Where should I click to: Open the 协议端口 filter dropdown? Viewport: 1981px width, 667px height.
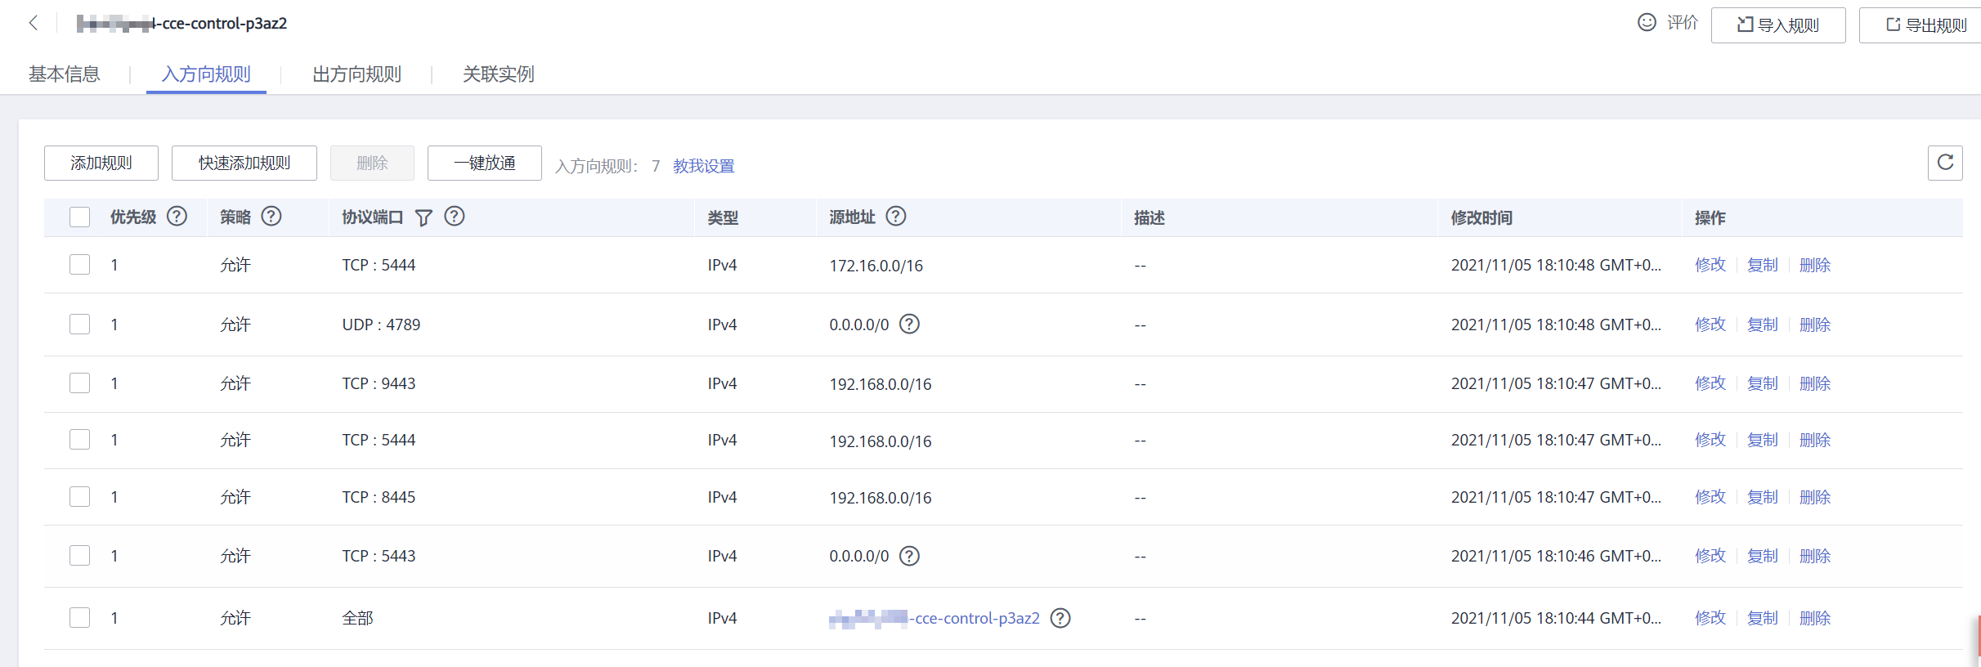click(424, 217)
